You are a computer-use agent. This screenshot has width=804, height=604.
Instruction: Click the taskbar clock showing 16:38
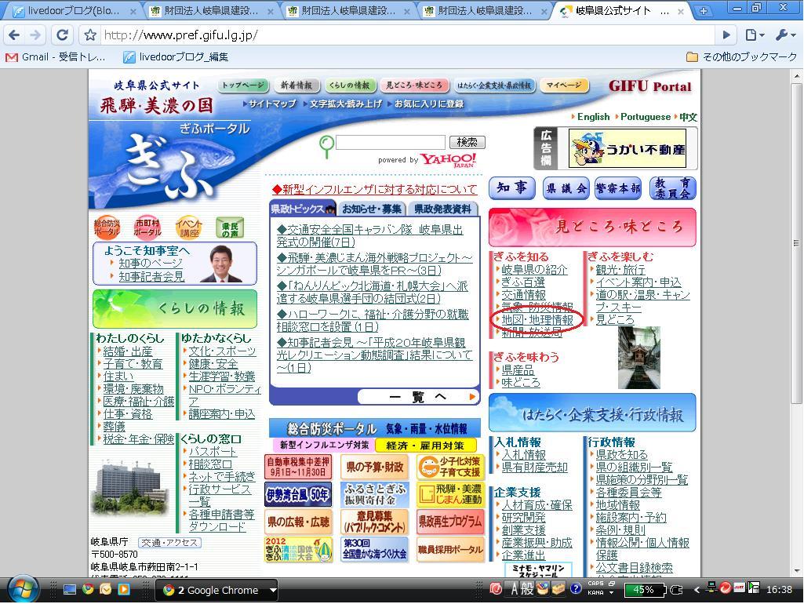click(x=779, y=590)
